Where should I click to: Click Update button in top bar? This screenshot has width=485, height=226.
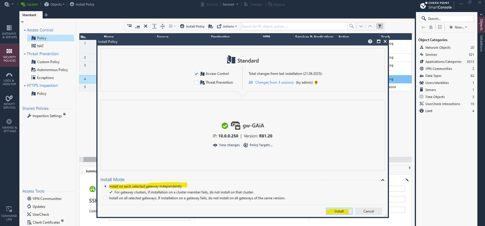click(x=29, y=4)
